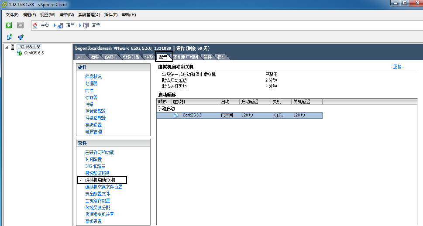The image size is (423, 226).
Task: Open 高级设置 in hardware panel
Action: click(93, 125)
